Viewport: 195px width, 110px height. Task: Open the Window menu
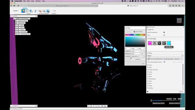(38, 1)
